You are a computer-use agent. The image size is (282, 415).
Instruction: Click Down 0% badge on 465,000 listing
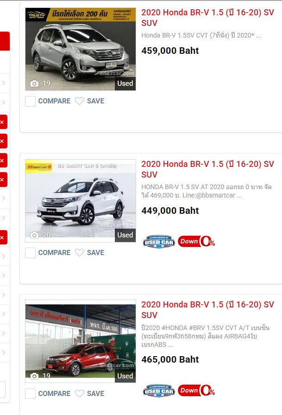coord(196,390)
